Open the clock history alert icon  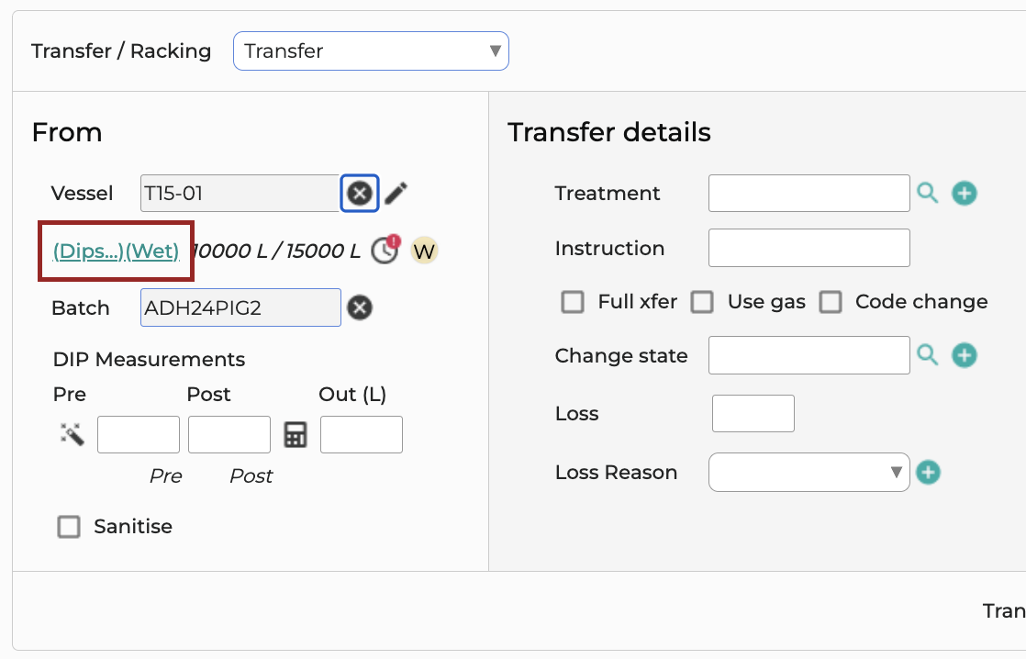[385, 250]
